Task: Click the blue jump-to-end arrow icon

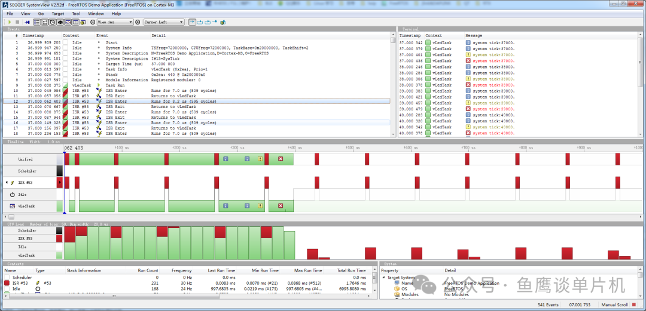Action: (215, 22)
